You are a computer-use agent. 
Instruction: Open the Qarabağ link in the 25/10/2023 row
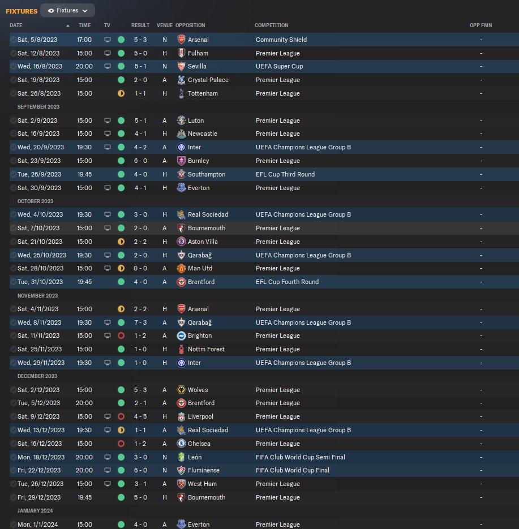click(x=200, y=255)
